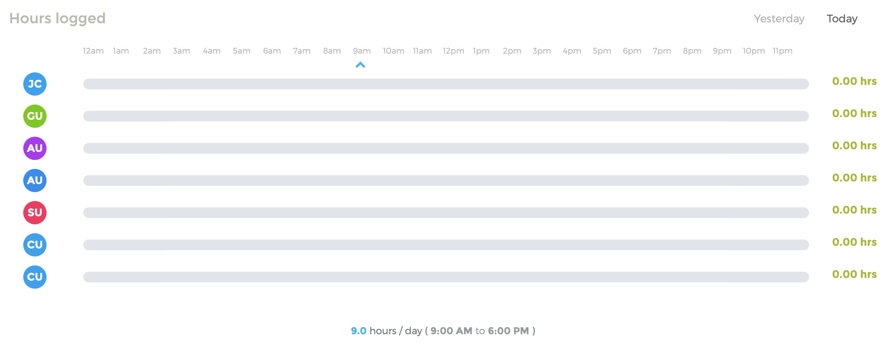The image size is (886, 353).
Task: Click the 6:00 PM end time text
Action: click(508, 331)
